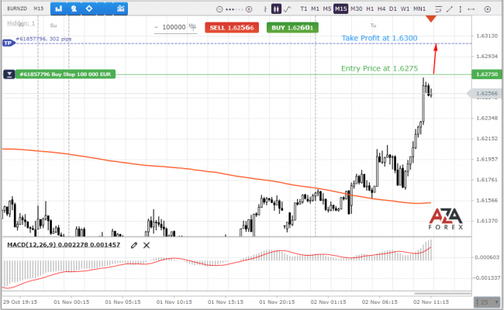The height and width of the screenshot is (310, 504).
Task: Switch chart to bar style
Action: 265,9
